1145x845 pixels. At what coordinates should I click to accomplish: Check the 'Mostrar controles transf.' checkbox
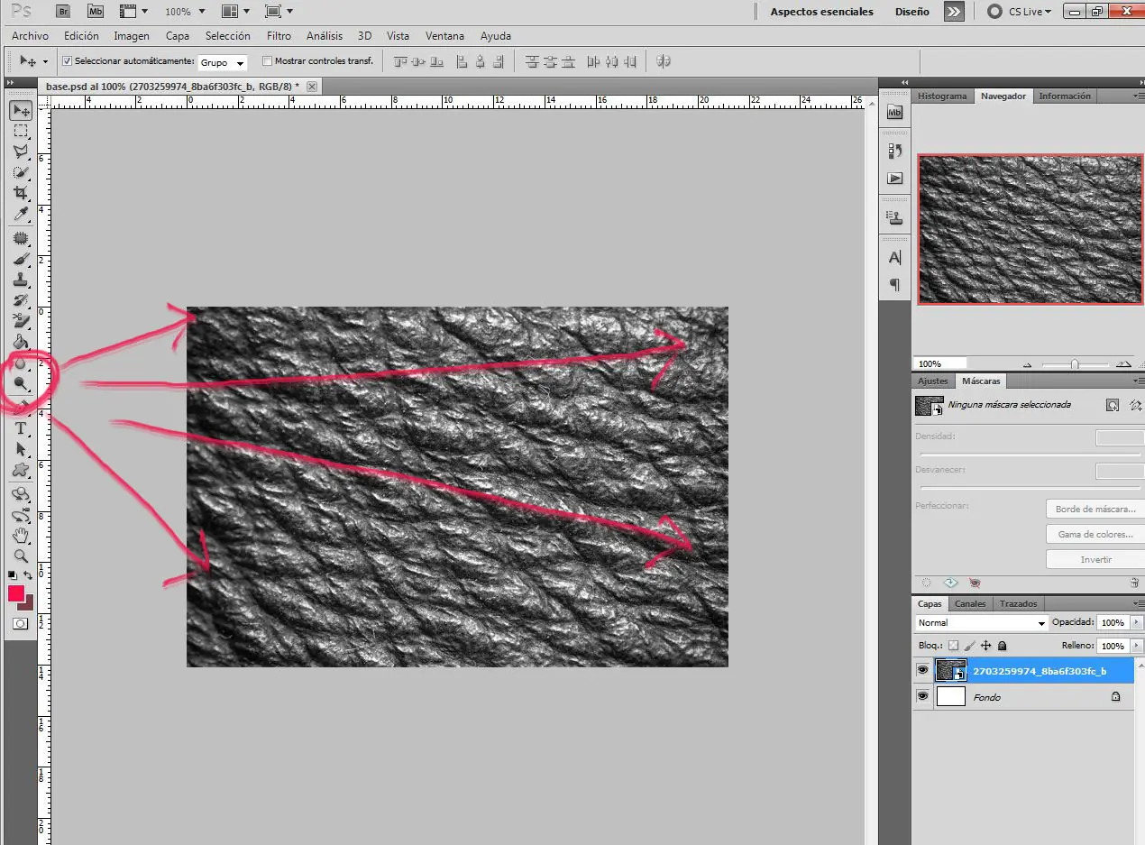click(x=267, y=61)
